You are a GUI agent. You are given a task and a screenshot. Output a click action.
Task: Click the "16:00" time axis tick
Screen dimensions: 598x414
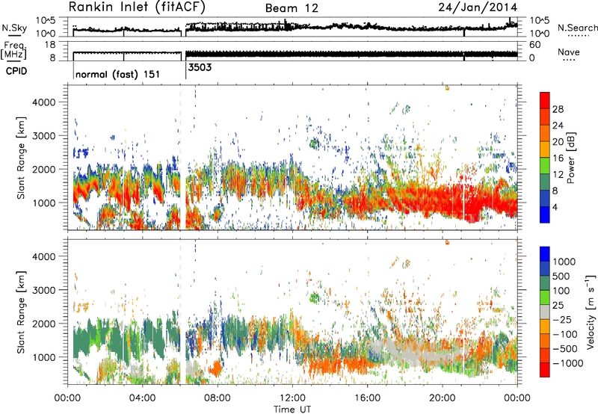click(x=367, y=398)
